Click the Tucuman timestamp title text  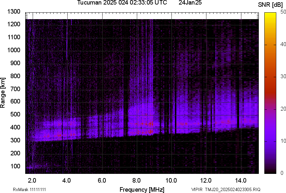tap(122, 3)
